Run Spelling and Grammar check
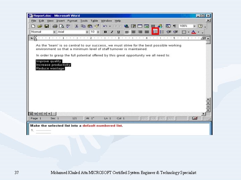This screenshot has width=241, height=180. click(x=68, y=26)
